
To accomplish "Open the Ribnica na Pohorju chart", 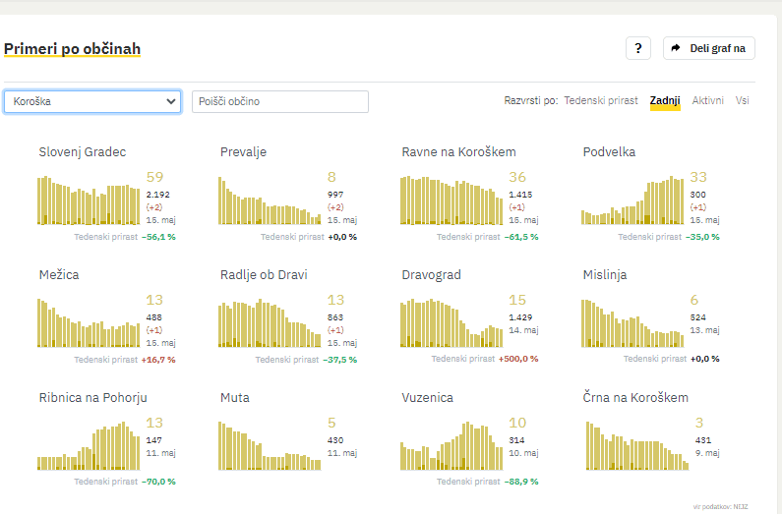I will coord(89,446).
